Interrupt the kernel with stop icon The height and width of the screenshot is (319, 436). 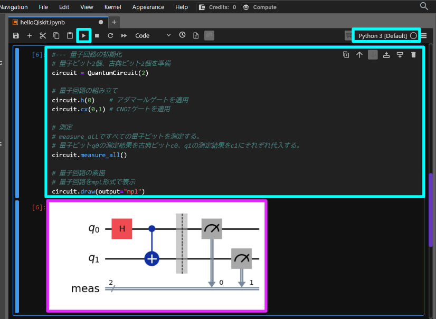tap(97, 35)
